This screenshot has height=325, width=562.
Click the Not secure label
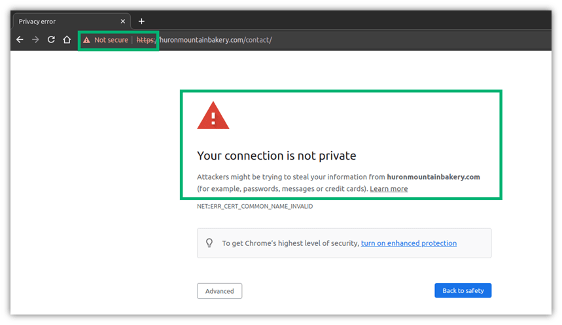coord(111,40)
